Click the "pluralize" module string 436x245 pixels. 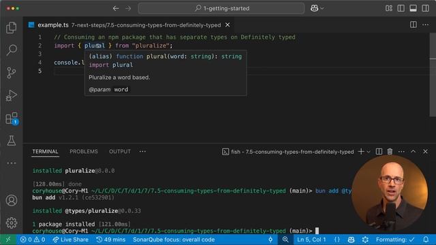point(151,46)
